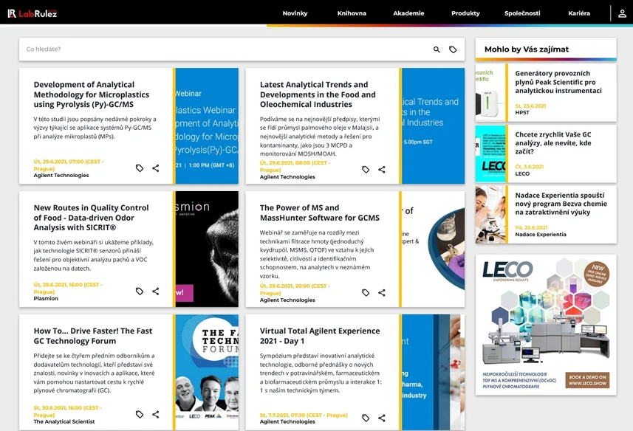The image size is (633, 431).
Task: Click the search magnifier icon
Action: click(x=437, y=49)
